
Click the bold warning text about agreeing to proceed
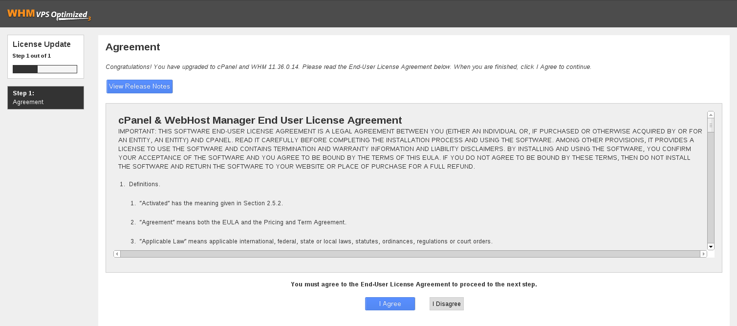tap(413, 284)
